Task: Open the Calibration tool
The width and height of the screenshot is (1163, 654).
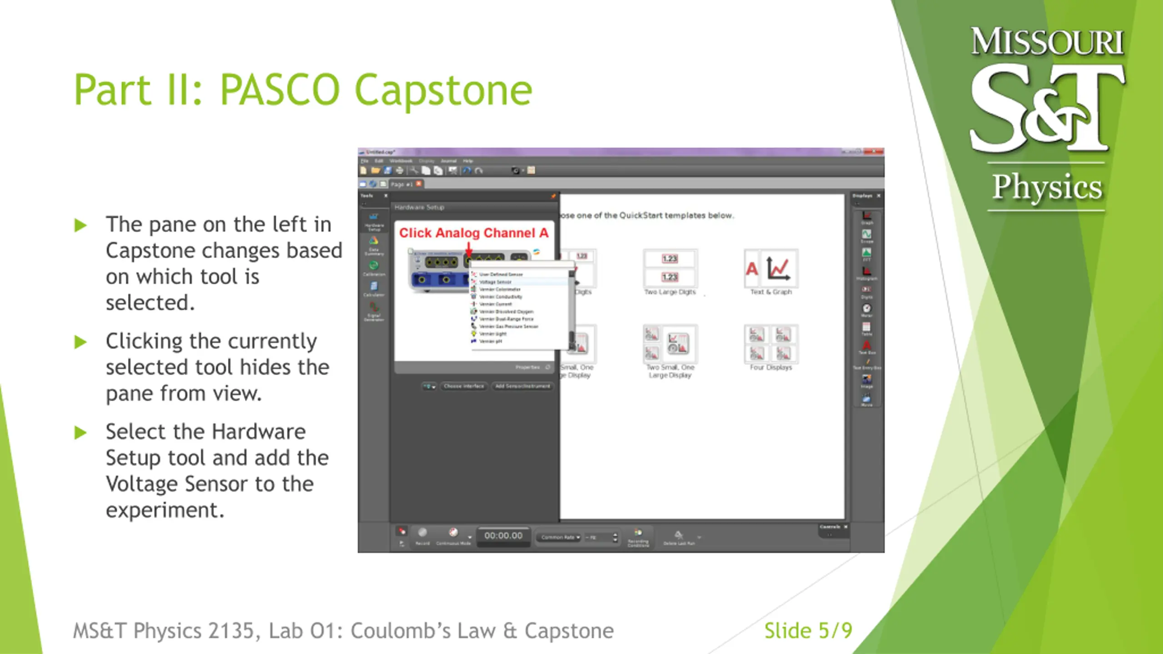Action: (374, 268)
